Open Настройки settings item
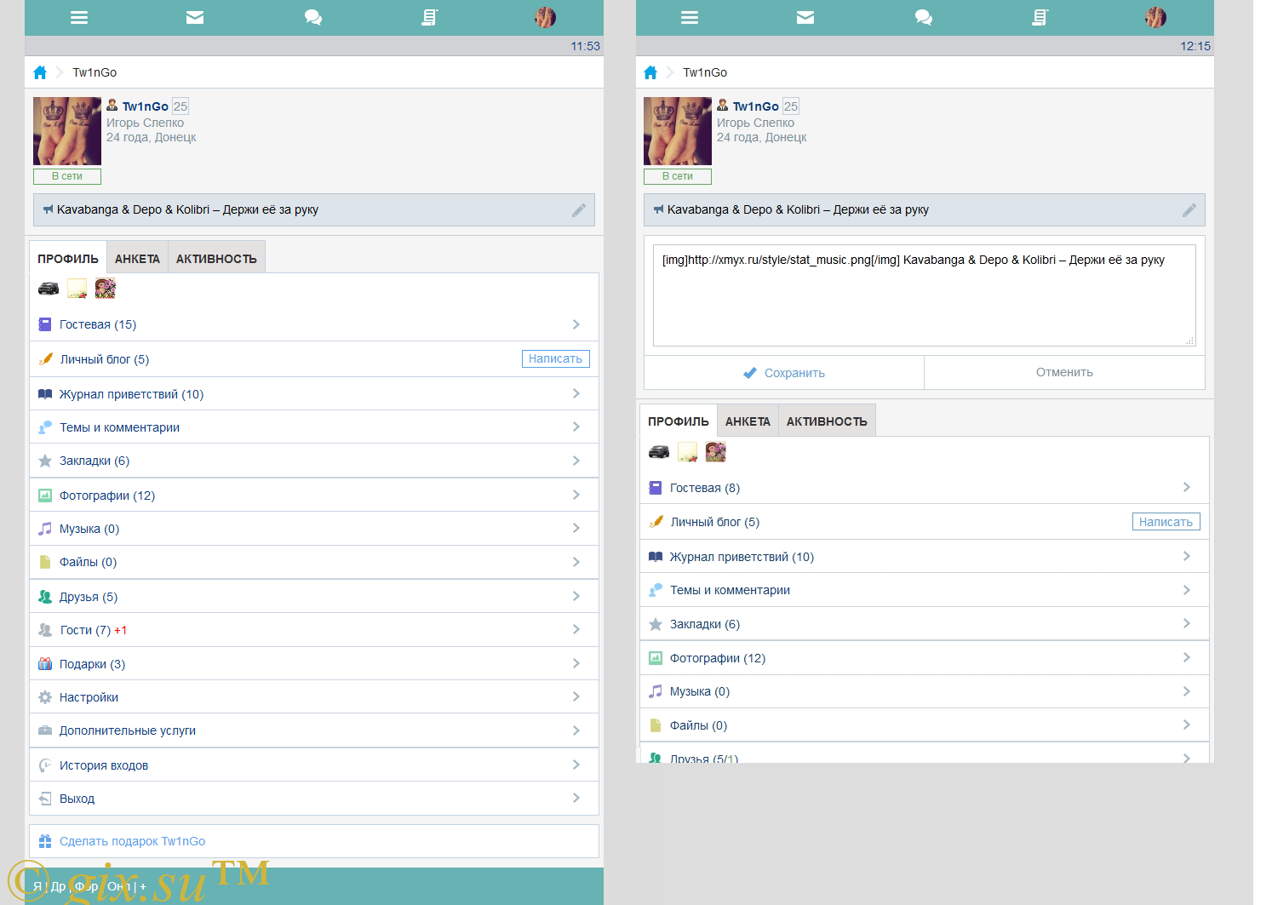 click(x=89, y=697)
